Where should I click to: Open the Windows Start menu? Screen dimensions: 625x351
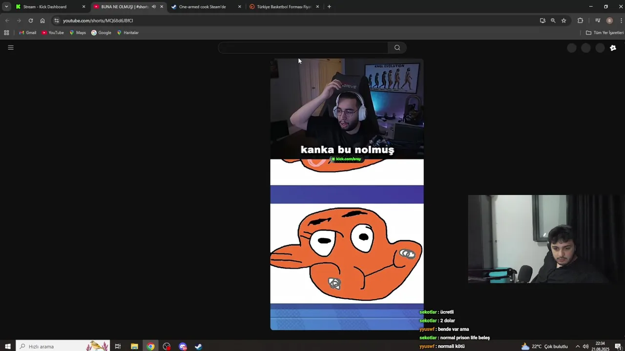7,346
